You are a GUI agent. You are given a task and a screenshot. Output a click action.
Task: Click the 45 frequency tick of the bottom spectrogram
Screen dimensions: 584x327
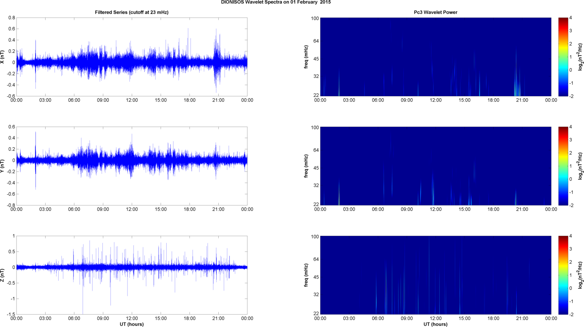tap(316, 277)
